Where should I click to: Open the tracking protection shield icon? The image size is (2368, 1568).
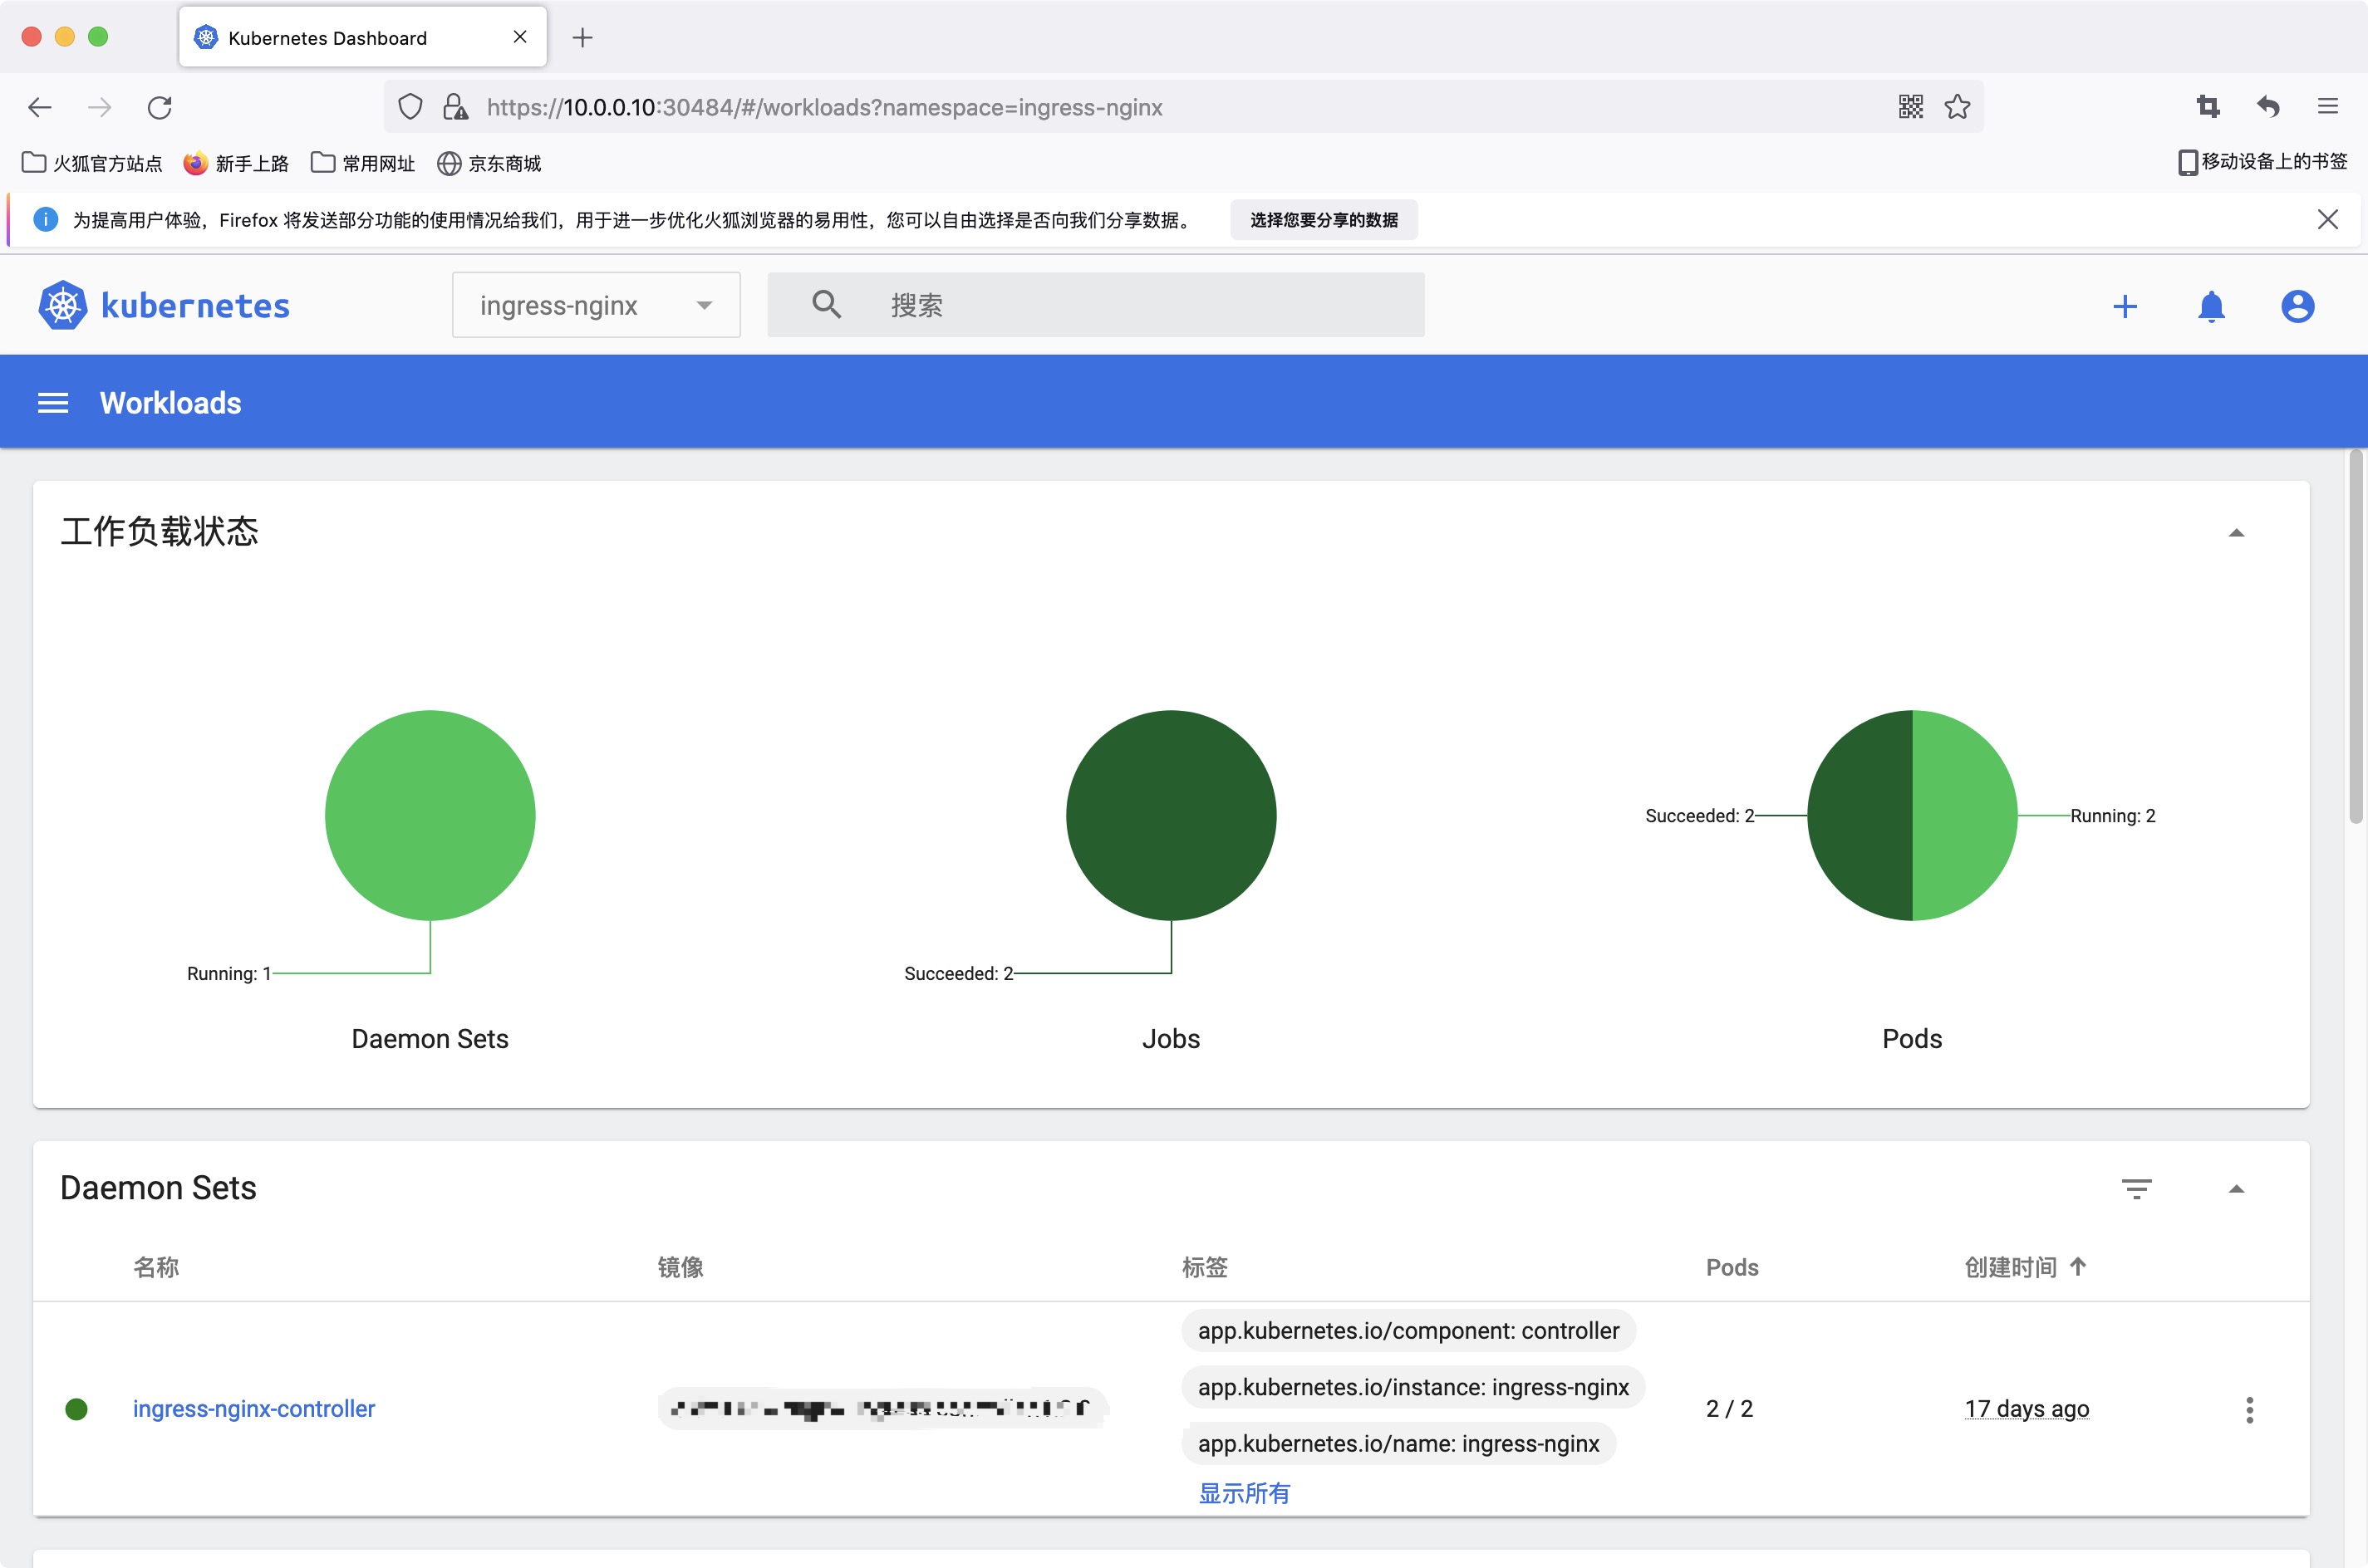pyautogui.click(x=410, y=107)
